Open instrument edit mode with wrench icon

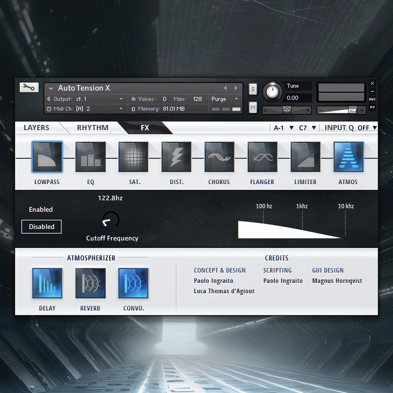point(29,87)
